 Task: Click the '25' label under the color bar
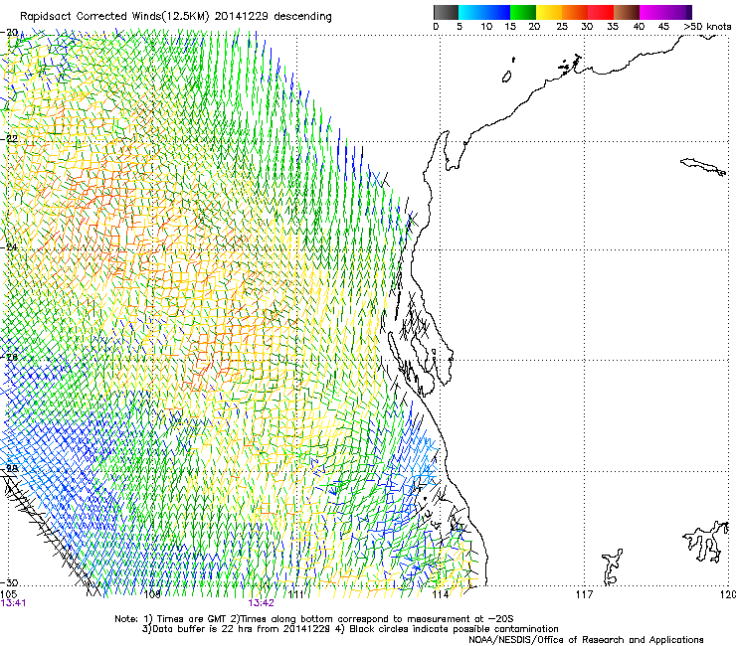(x=561, y=27)
